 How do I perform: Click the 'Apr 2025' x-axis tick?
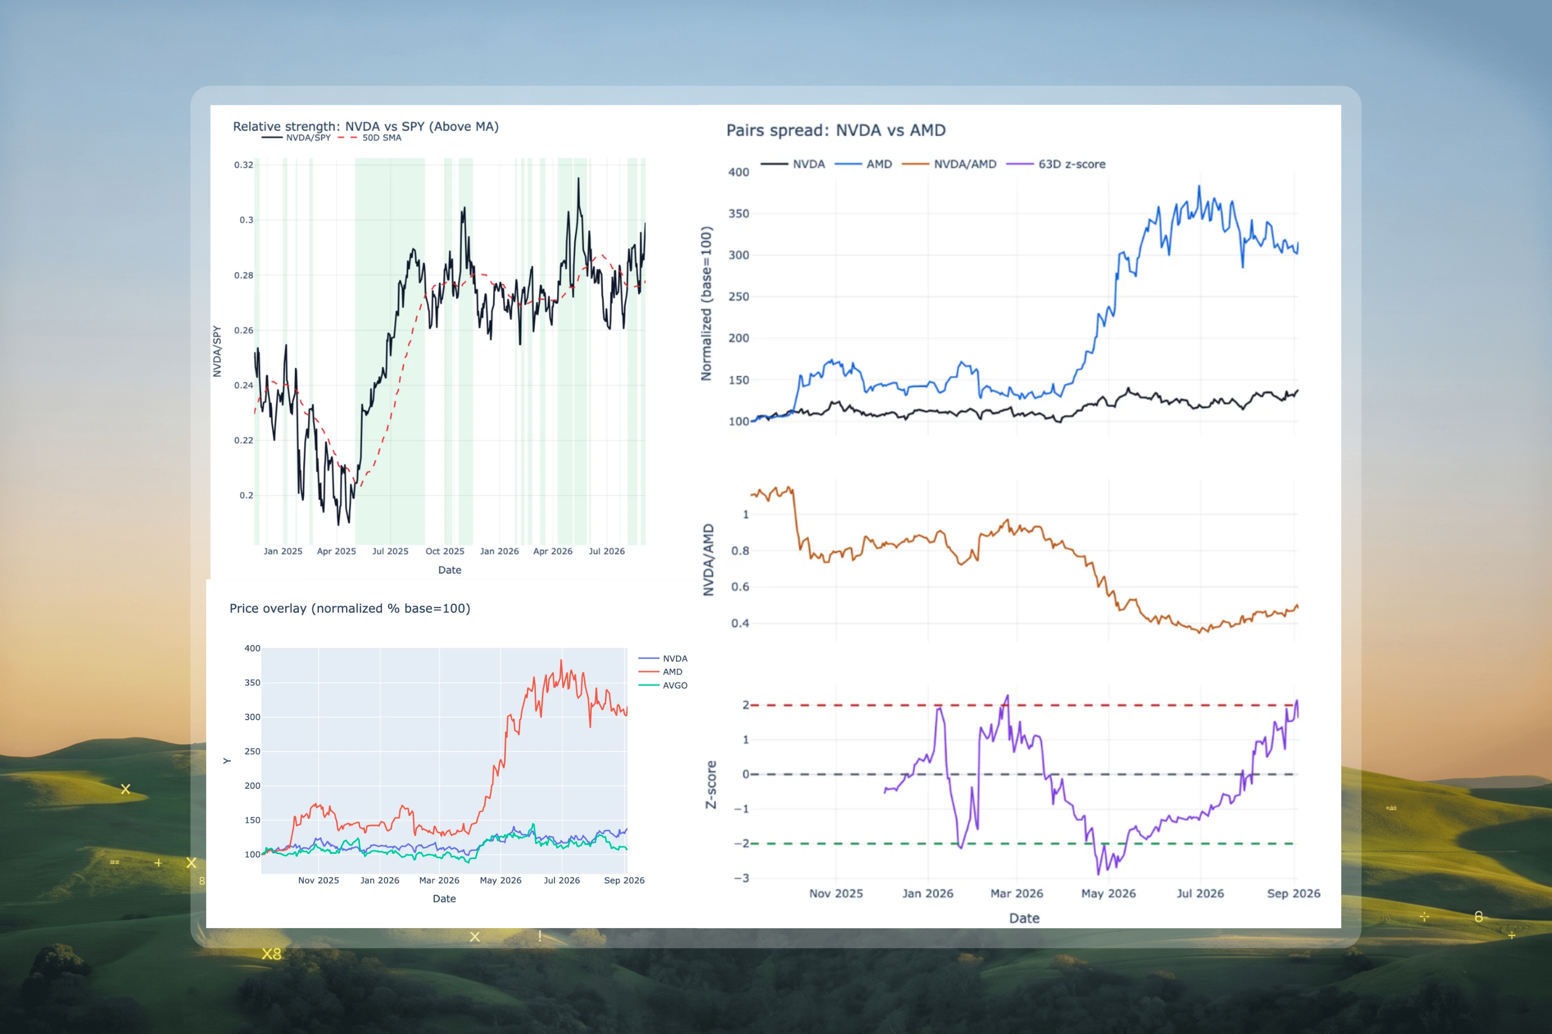click(337, 551)
